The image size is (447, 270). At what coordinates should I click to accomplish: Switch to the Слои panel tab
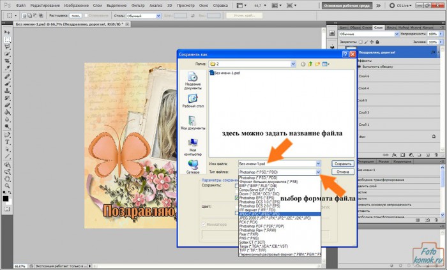(379, 27)
